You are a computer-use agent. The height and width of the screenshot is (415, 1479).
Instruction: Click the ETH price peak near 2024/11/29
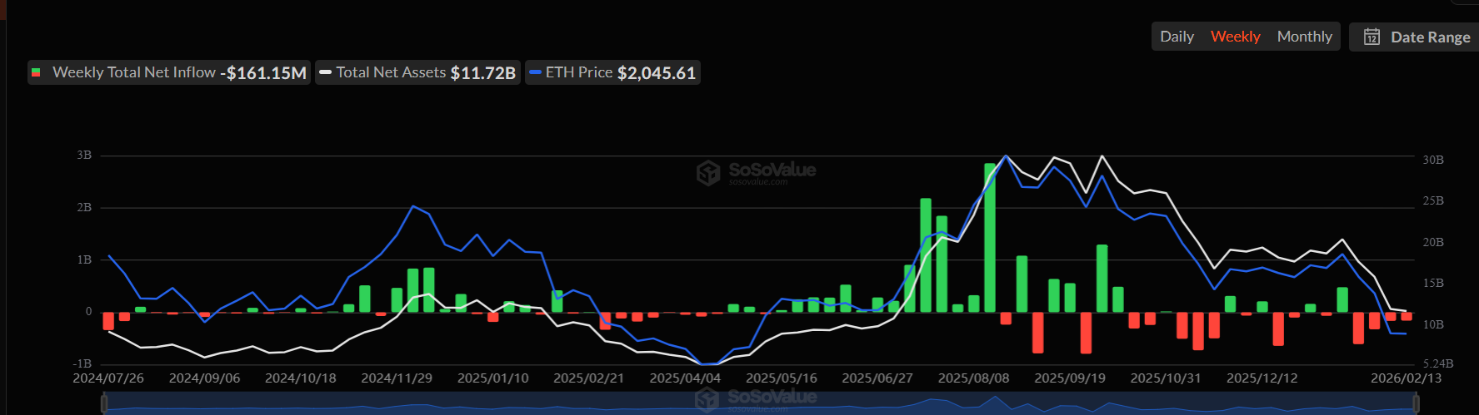(x=413, y=206)
